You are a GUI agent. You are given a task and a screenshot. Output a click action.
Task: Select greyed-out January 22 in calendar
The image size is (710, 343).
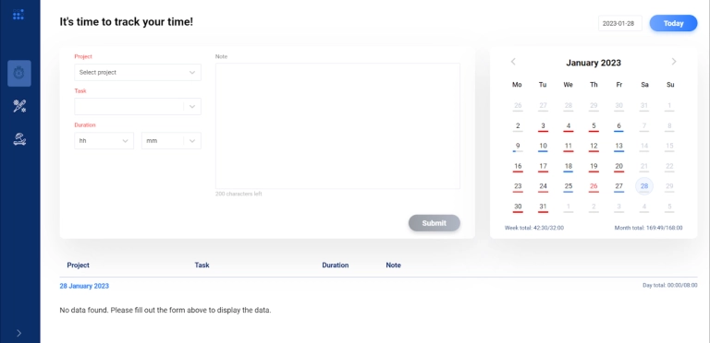[669, 167]
